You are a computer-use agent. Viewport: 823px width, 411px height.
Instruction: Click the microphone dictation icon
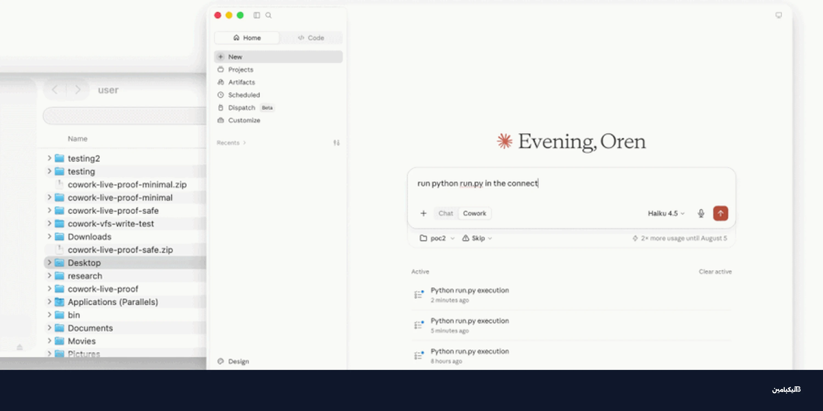(x=701, y=213)
